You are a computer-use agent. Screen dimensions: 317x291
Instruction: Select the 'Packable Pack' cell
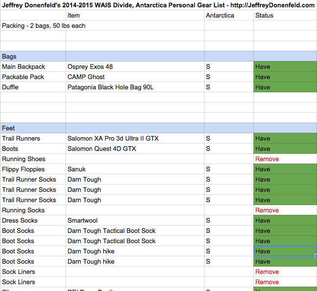click(x=33, y=77)
